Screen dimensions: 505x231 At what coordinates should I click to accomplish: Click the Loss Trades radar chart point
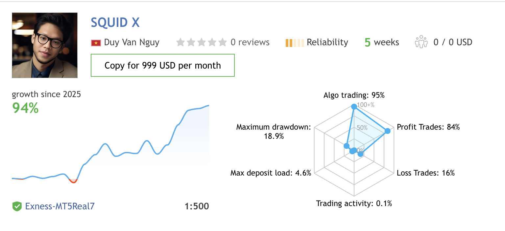pyautogui.click(x=360, y=154)
